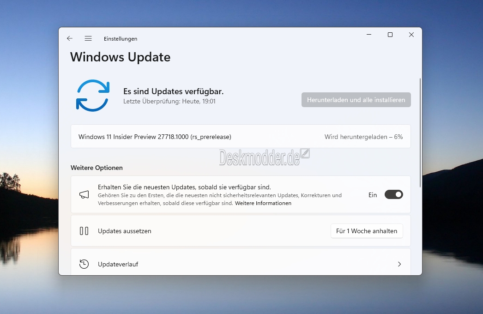Click Herunterladen und alle installieren button
Image resolution: width=483 pixels, height=314 pixels.
[x=356, y=100]
